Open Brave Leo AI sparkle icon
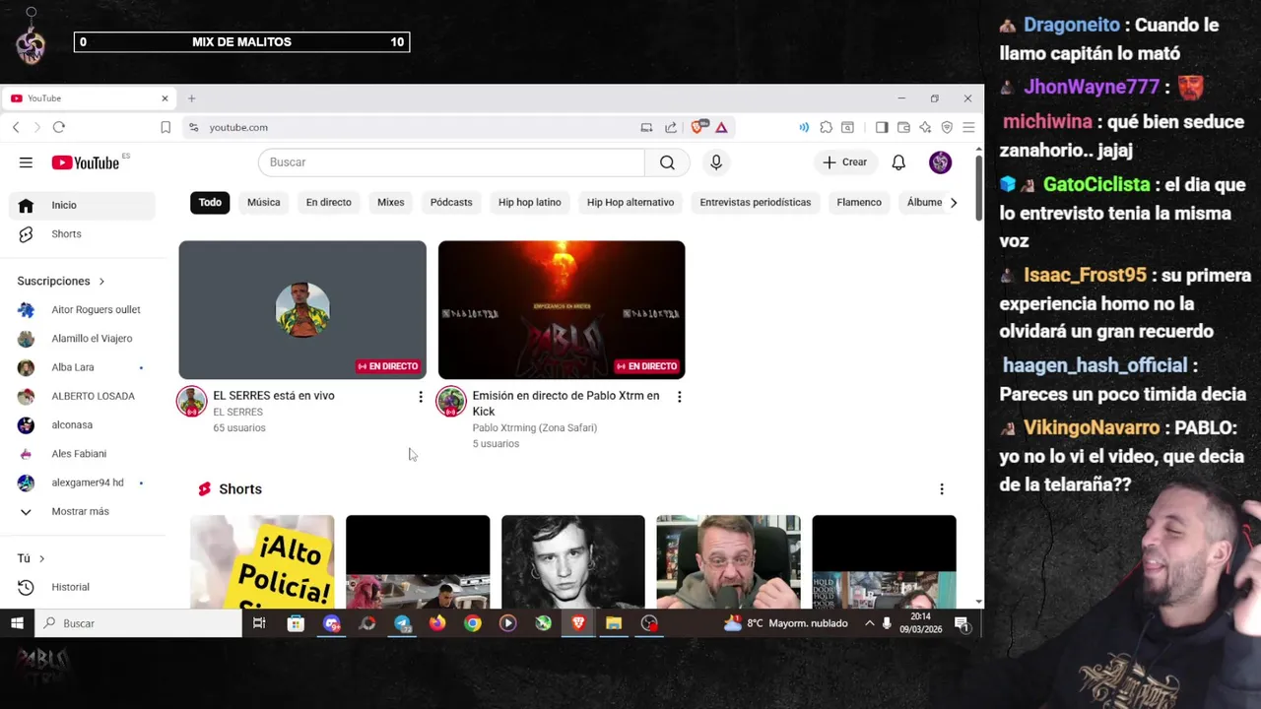The image size is (1261, 709). pos(925,127)
